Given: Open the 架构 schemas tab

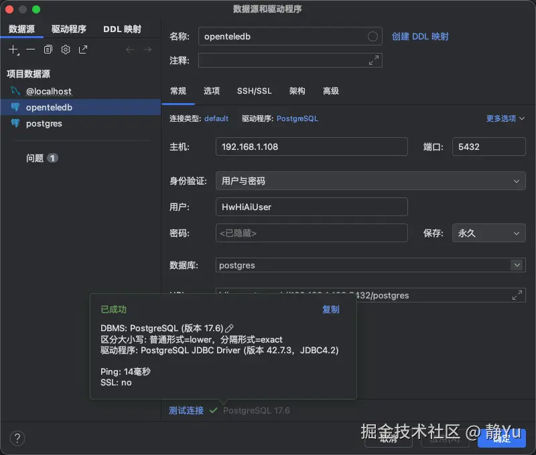Looking at the screenshot, I should [x=297, y=91].
